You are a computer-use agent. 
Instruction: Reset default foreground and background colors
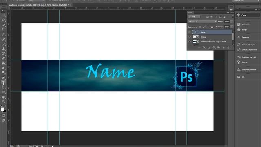pos(2,106)
